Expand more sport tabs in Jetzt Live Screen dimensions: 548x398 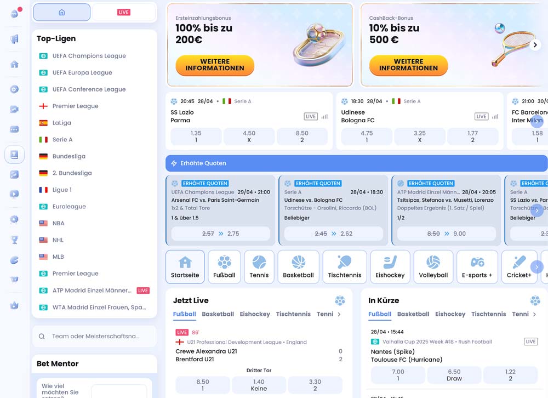[339, 315]
